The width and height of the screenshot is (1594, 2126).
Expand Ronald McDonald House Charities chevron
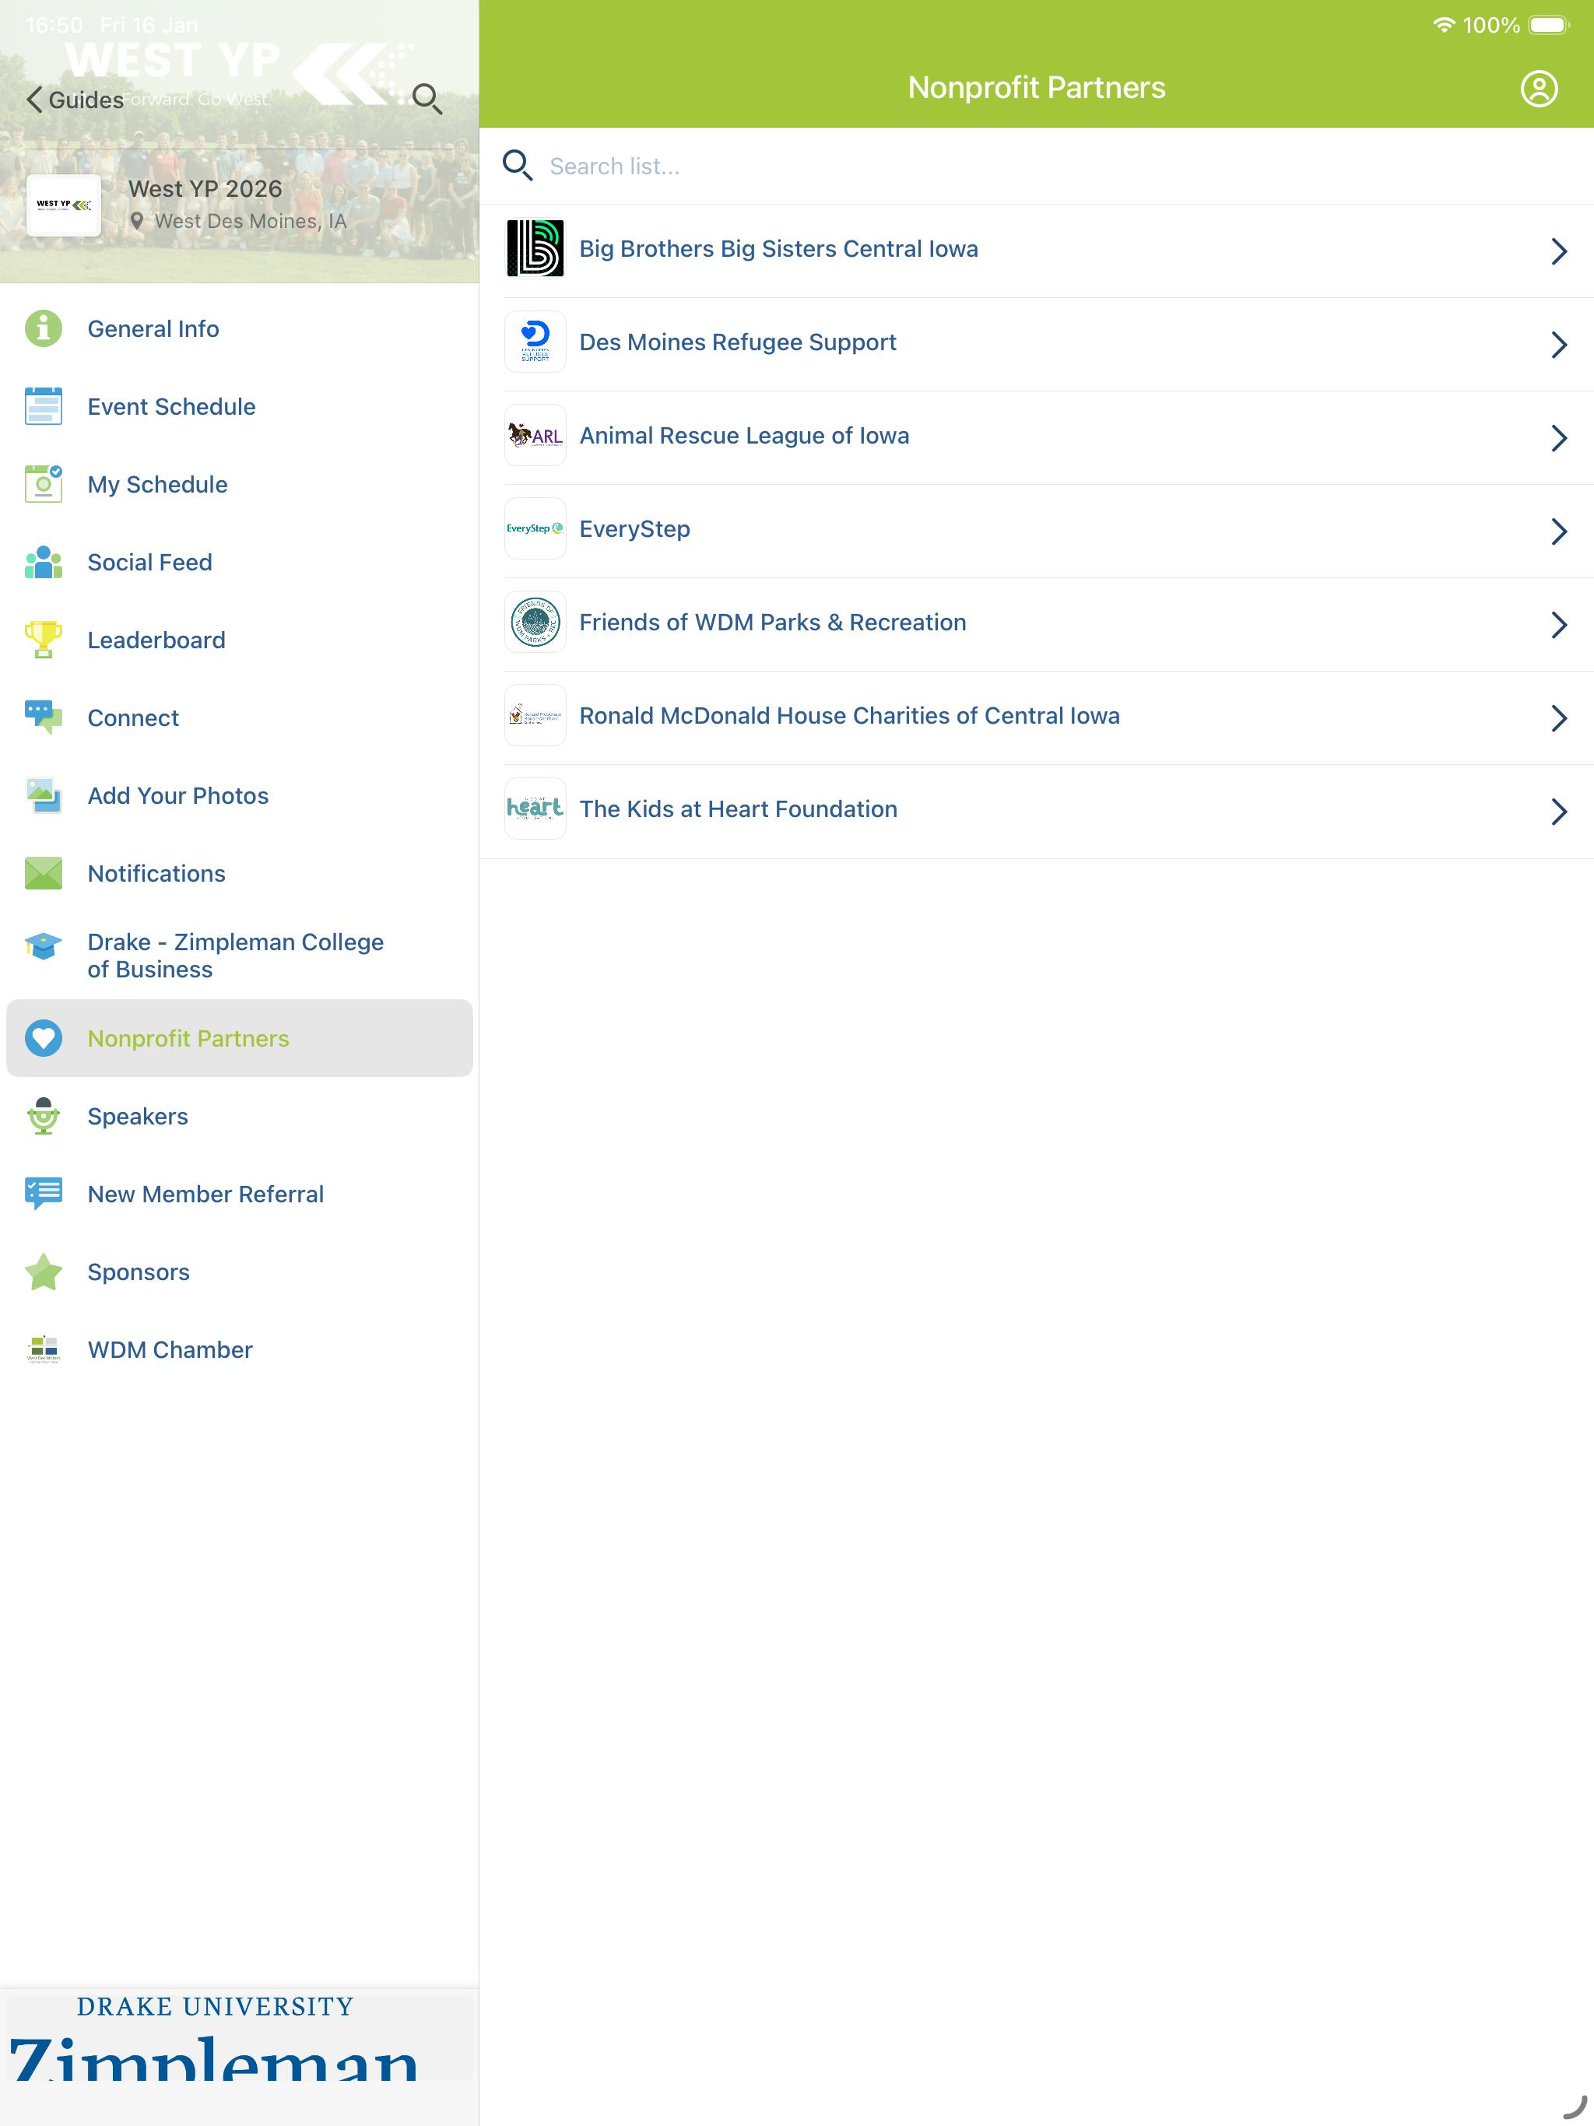point(1558,718)
